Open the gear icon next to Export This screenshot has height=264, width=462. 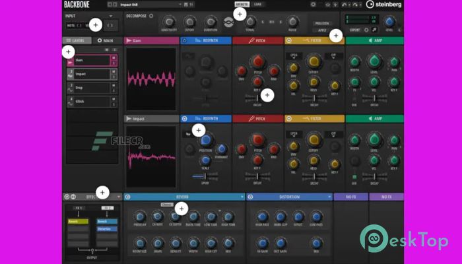point(366,30)
